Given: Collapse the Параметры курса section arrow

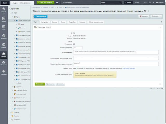Looking at the screenshot, I should pyautogui.click(x=160, y=27).
